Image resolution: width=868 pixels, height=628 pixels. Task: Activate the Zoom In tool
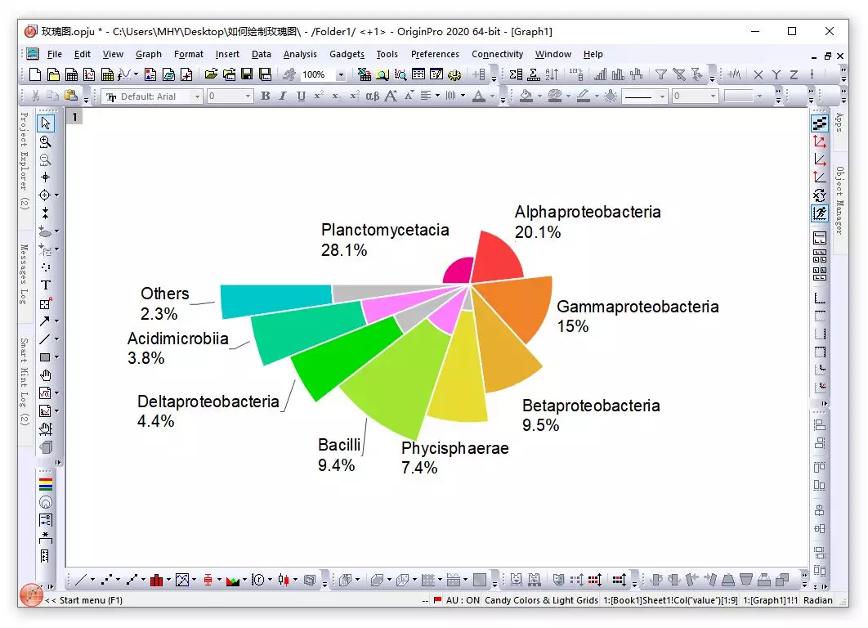[46, 141]
